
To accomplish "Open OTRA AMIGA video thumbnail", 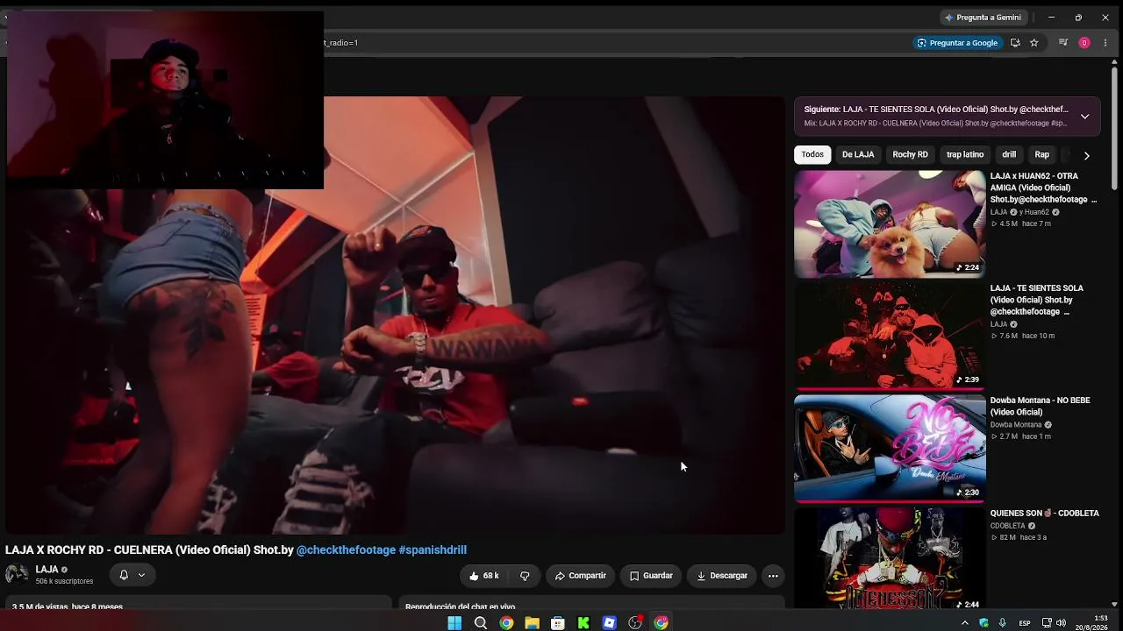I will coord(890,224).
